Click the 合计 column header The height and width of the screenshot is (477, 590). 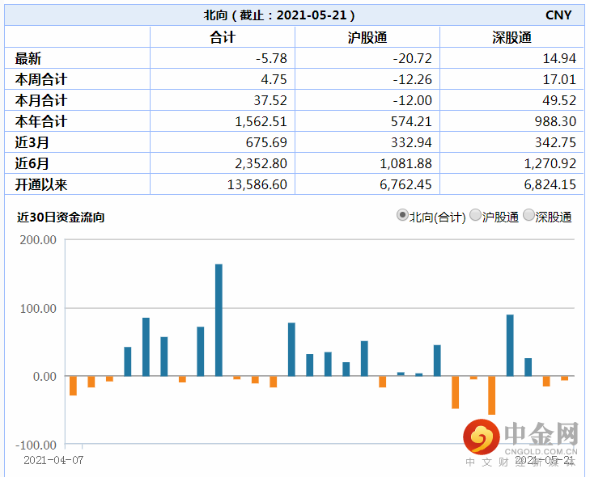(x=223, y=37)
